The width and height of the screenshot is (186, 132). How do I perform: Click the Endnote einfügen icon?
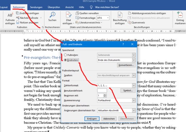pyautogui.click(x=18, y=13)
